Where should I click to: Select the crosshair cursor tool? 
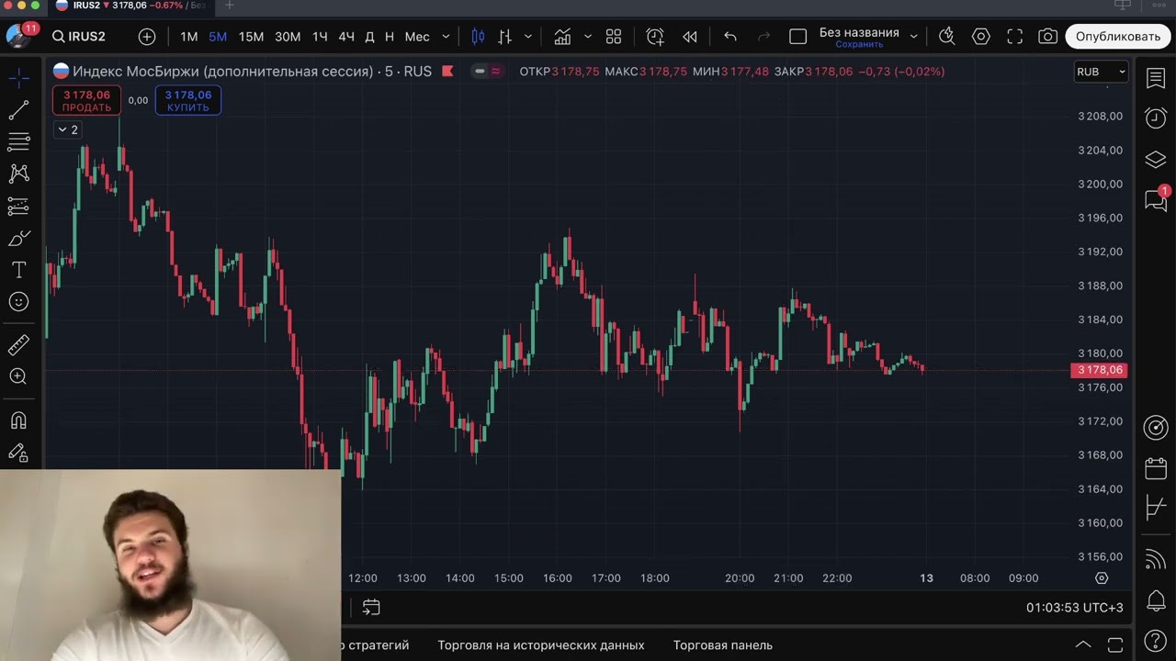(18, 78)
